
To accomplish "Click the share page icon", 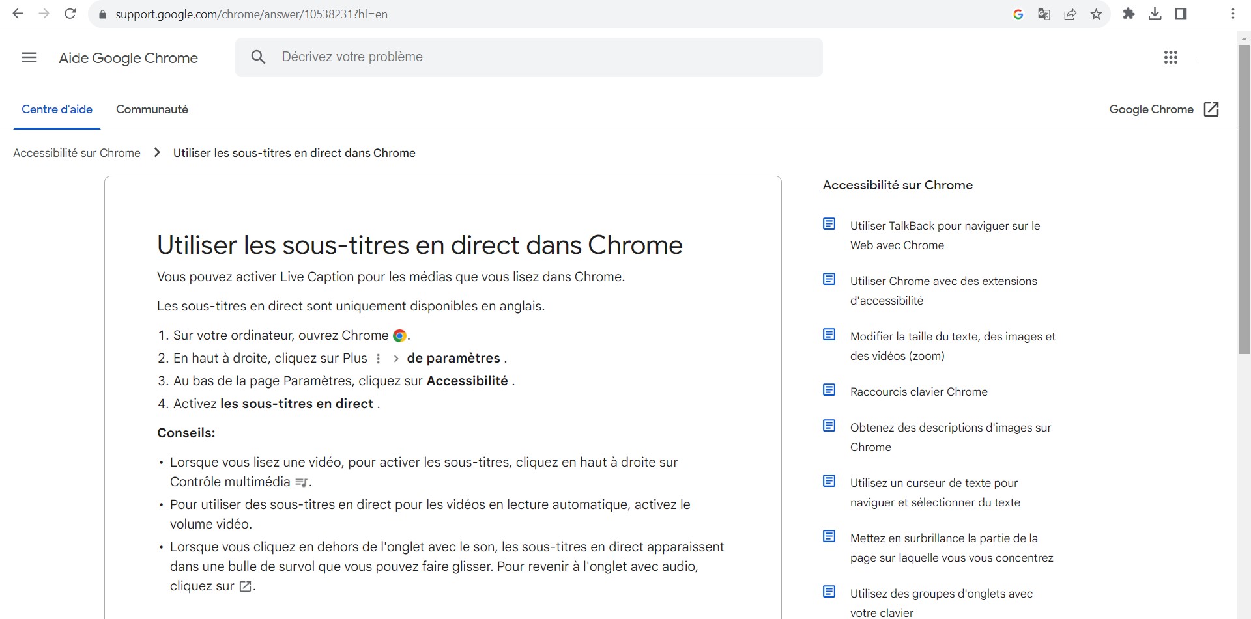I will click(x=1070, y=14).
